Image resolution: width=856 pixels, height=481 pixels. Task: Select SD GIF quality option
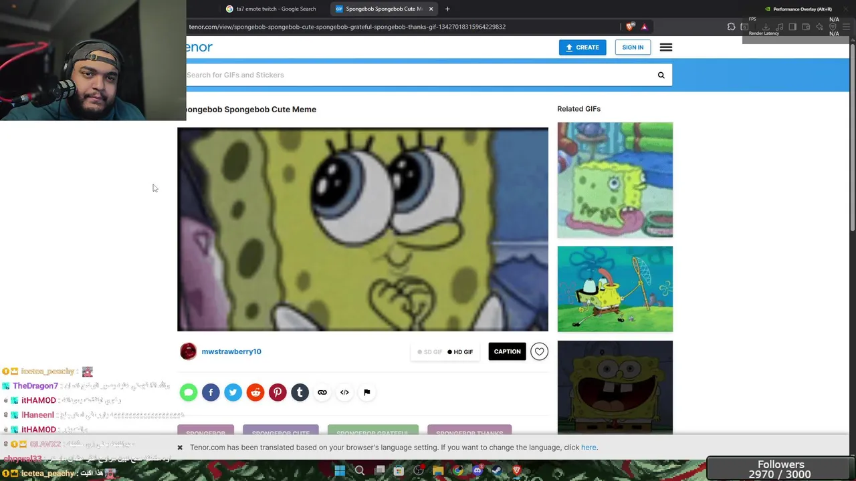point(430,352)
